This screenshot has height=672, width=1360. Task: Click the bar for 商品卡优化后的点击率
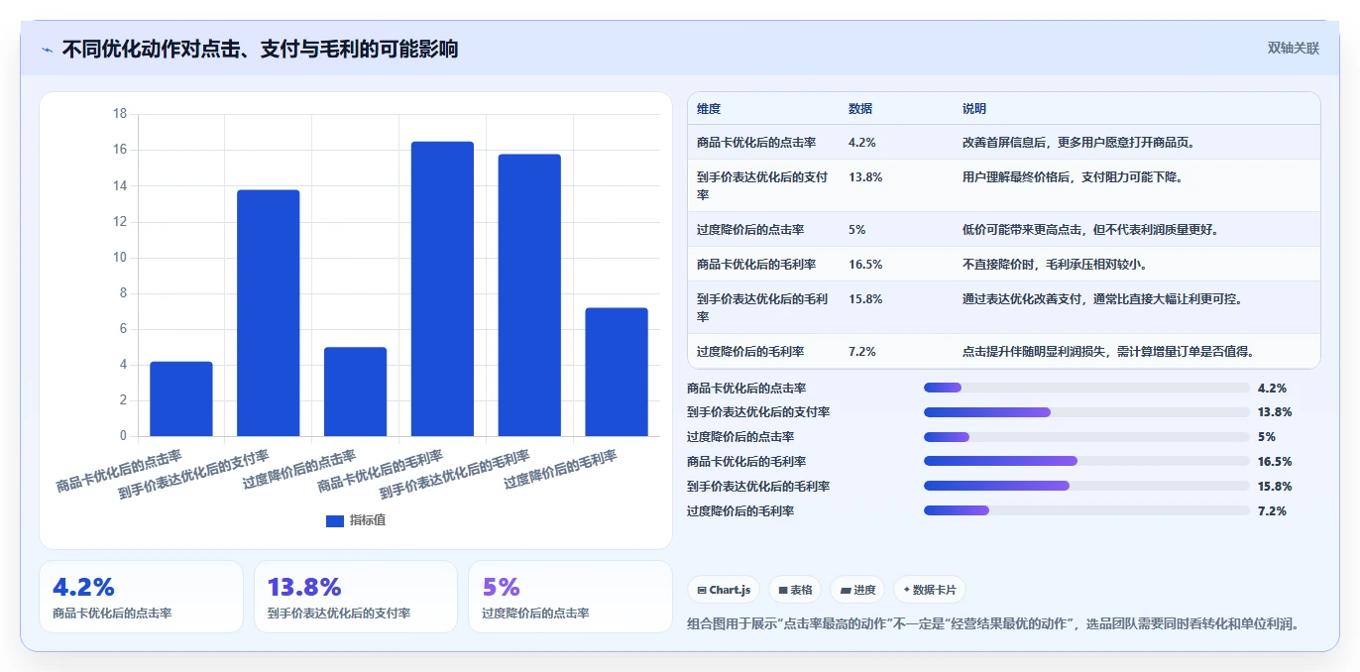click(x=181, y=398)
